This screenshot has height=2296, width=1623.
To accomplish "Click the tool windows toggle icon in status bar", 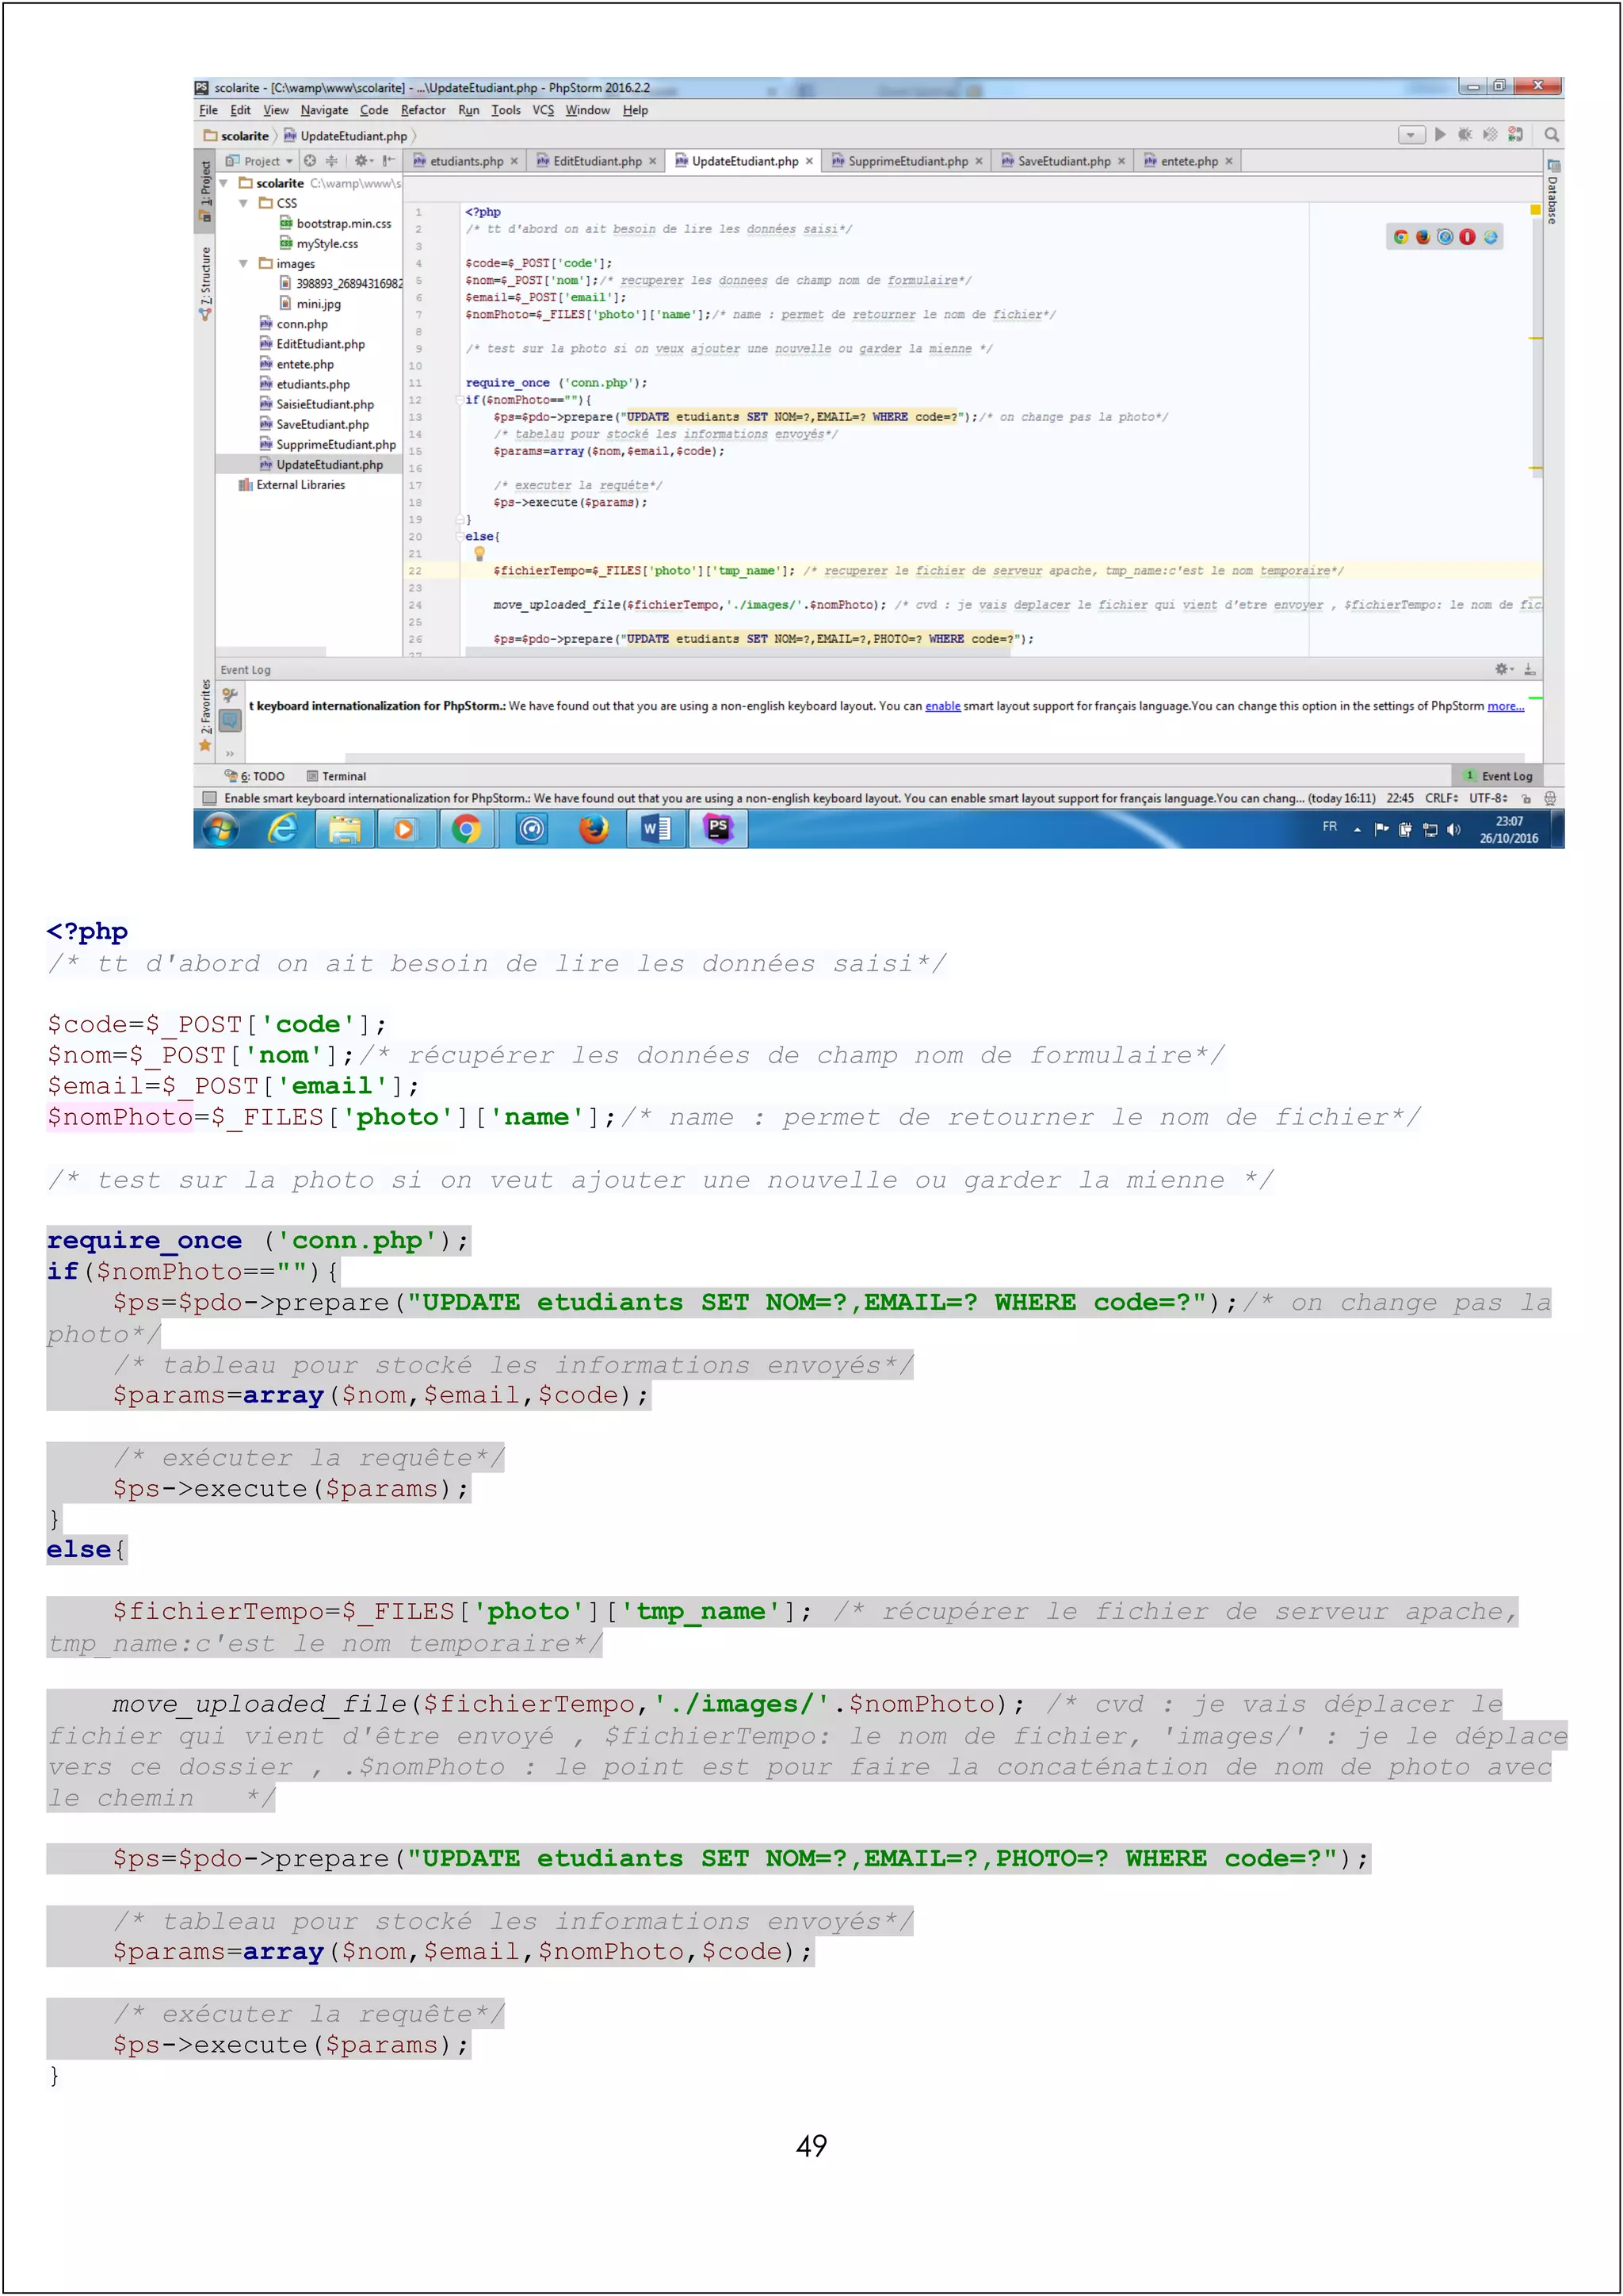I will [x=209, y=799].
